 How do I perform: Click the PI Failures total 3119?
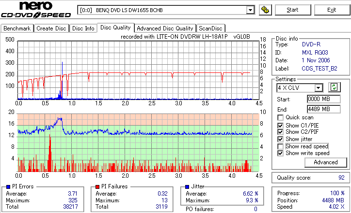(161, 207)
